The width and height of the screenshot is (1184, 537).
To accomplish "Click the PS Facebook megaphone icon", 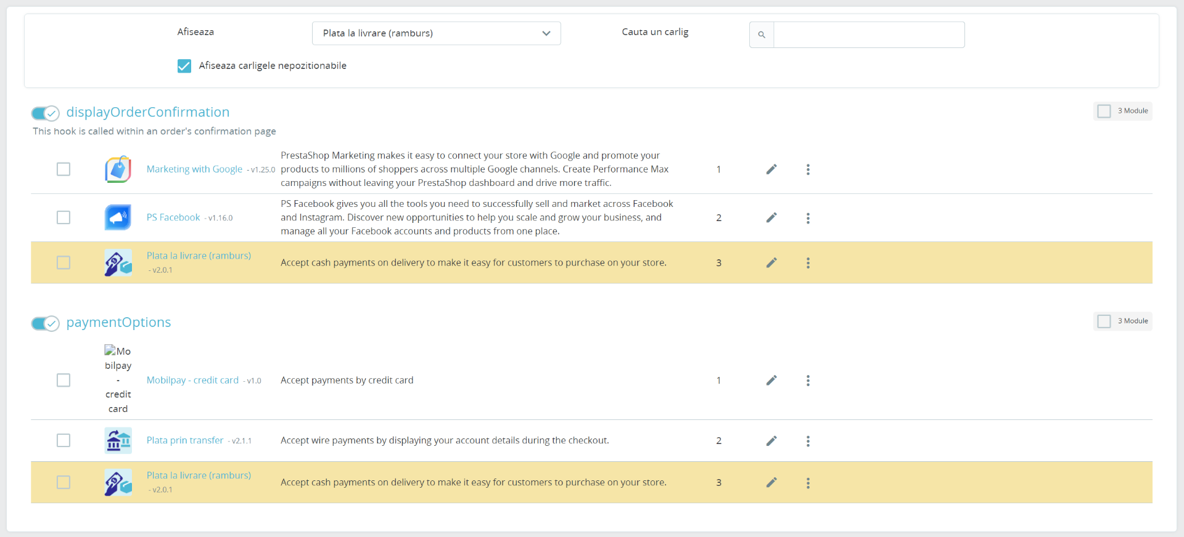I will coord(118,217).
